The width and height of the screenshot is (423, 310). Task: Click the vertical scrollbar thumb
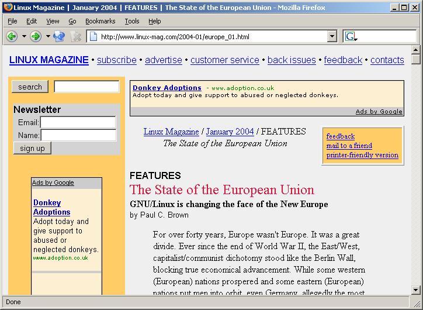pos(416,59)
